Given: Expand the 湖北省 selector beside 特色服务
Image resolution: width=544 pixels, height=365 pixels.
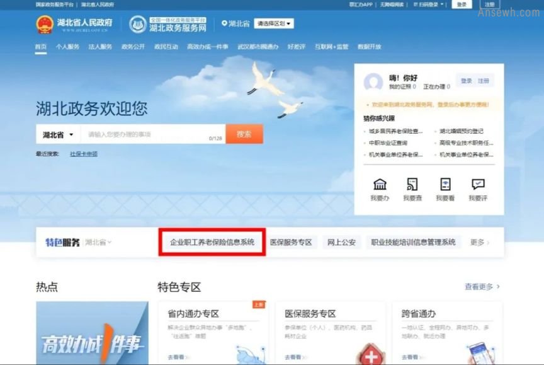Looking at the screenshot, I should (98, 242).
